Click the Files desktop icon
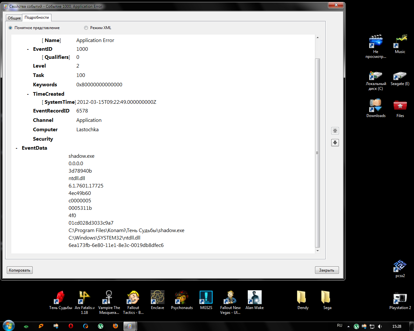This screenshot has height=331, width=414. click(400, 109)
